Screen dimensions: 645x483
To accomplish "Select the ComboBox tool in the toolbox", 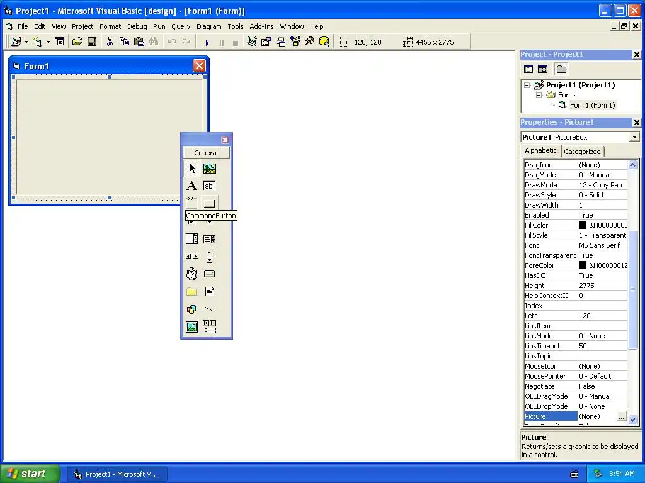I will click(x=191, y=239).
